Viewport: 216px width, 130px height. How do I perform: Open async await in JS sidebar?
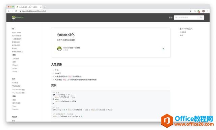click(x=17, y=33)
